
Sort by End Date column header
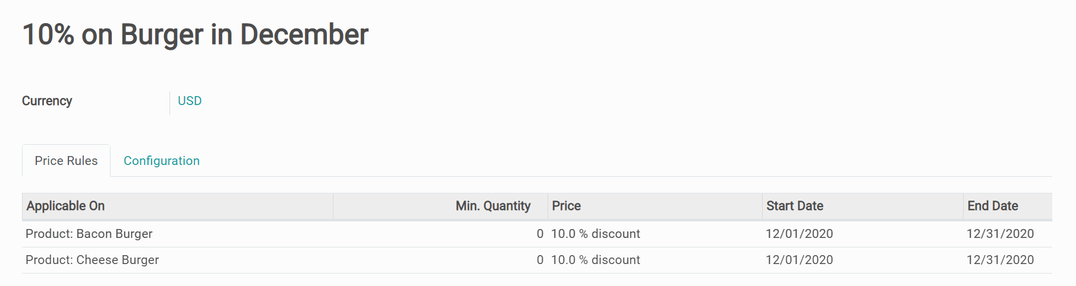point(993,206)
